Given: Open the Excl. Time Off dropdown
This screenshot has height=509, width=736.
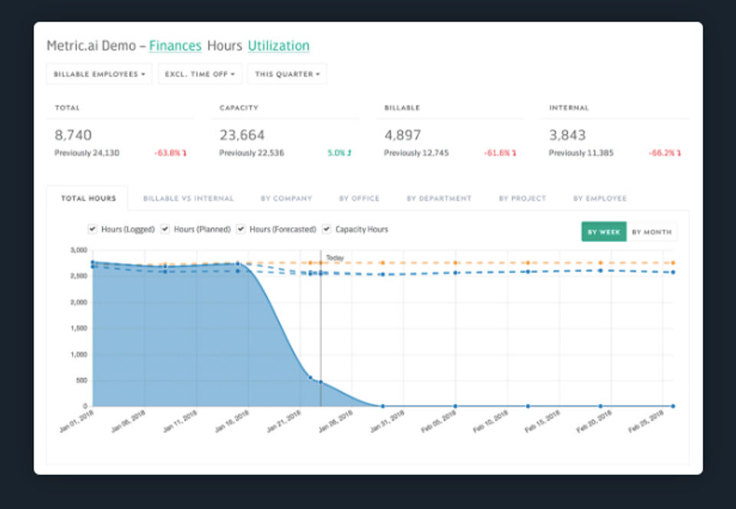Looking at the screenshot, I should [x=200, y=74].
